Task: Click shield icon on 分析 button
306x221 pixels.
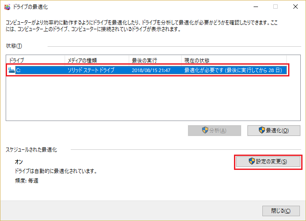Action: click(x=205, y=130)
